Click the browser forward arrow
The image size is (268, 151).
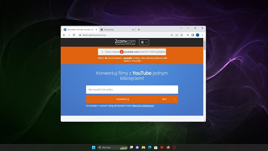69,35
